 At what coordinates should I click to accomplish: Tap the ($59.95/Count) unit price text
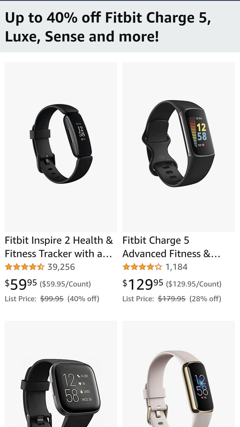tap(65, 284)
